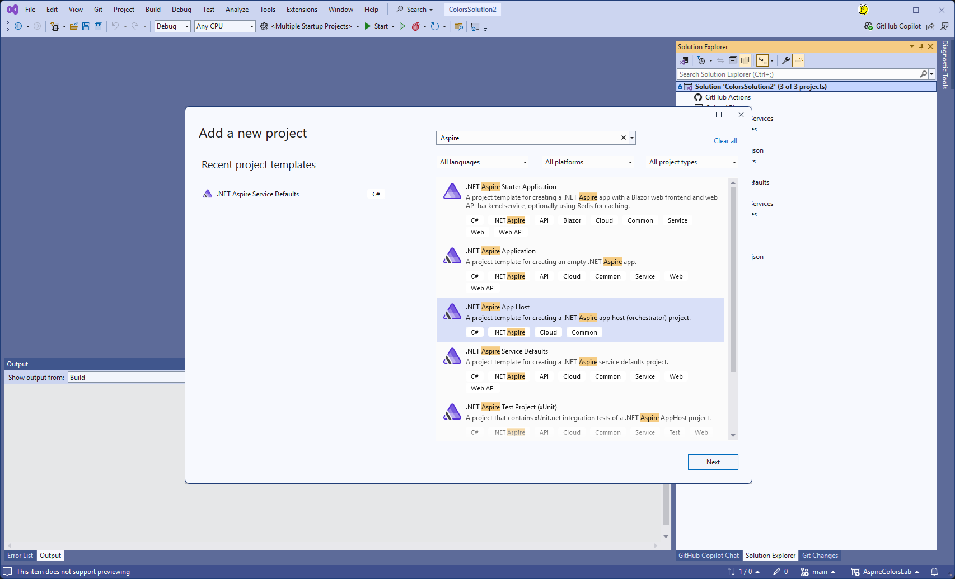Click the Hot Reload flame icon

coord(415,26)
